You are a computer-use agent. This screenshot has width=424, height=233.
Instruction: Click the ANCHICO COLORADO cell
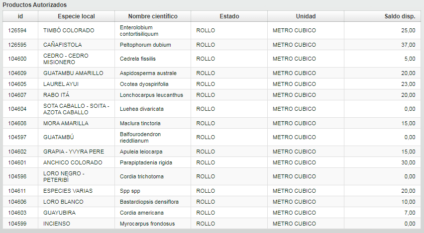point(76,162)
